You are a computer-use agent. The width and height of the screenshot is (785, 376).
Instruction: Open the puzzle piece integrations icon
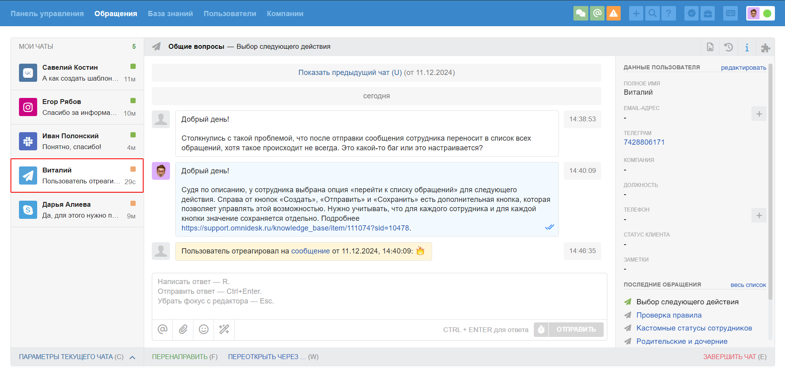coord(765,47)
